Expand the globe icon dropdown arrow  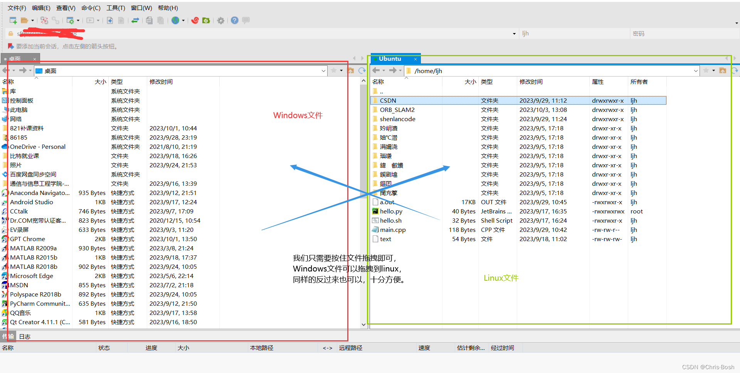[x=183, y=20]
